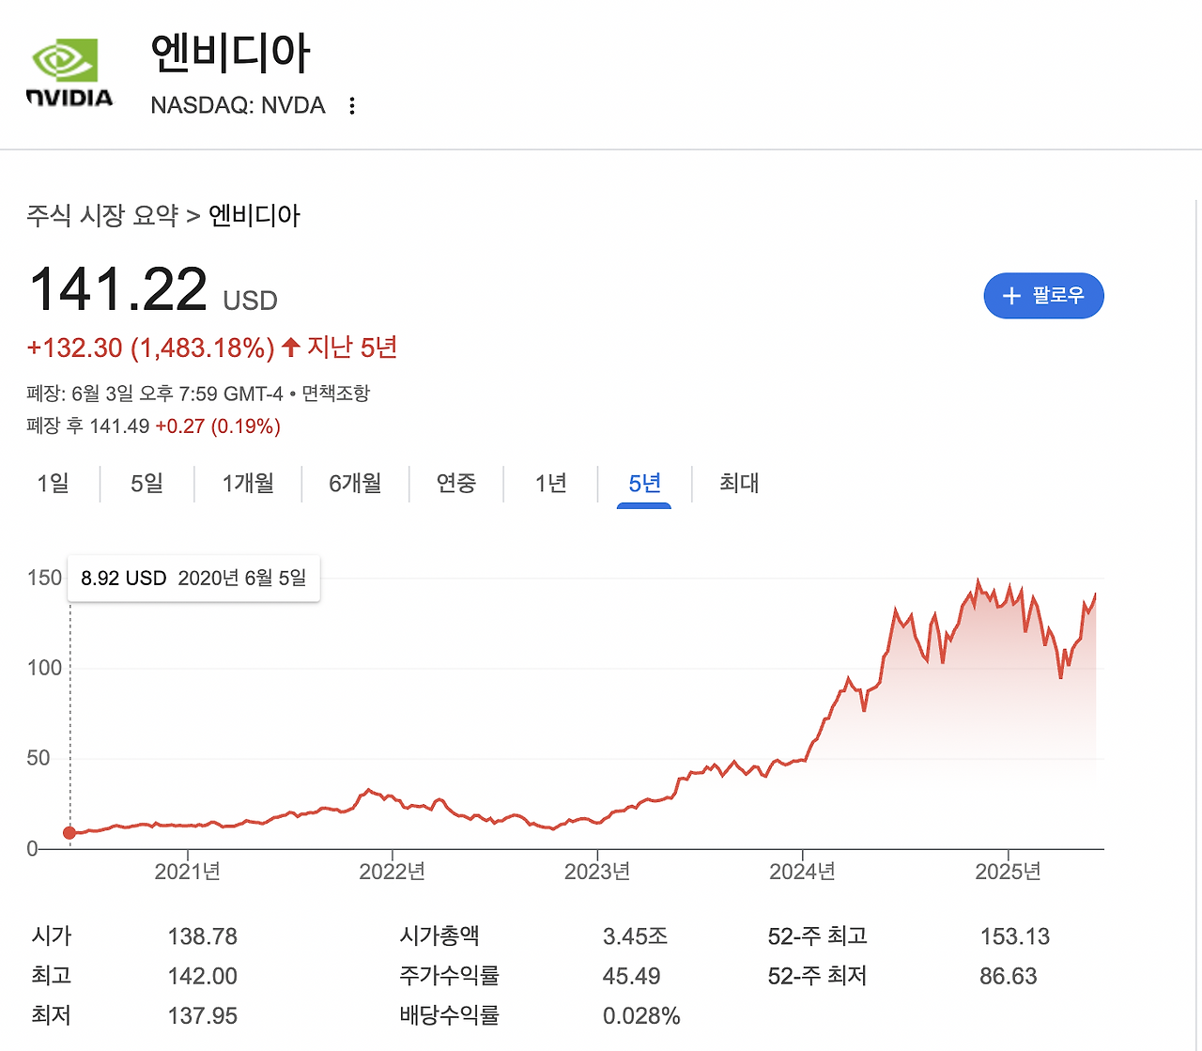Select the red start point dot on the chart
1202x1051 pixels.
[69, 833]
